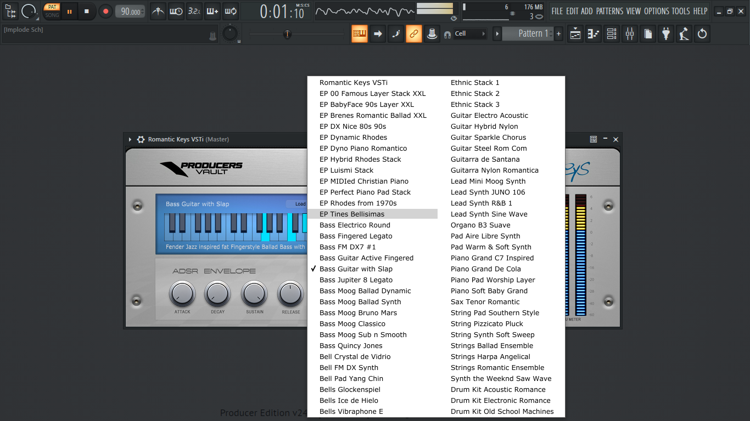Open the Playlist view icon
Viewport: 750px width, 421px height.
(x=575, y=33)
